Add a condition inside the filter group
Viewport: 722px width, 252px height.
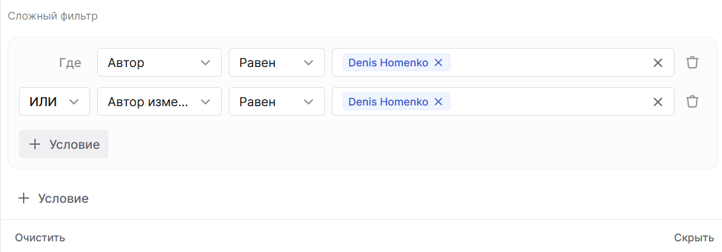(x=64, y=144)
